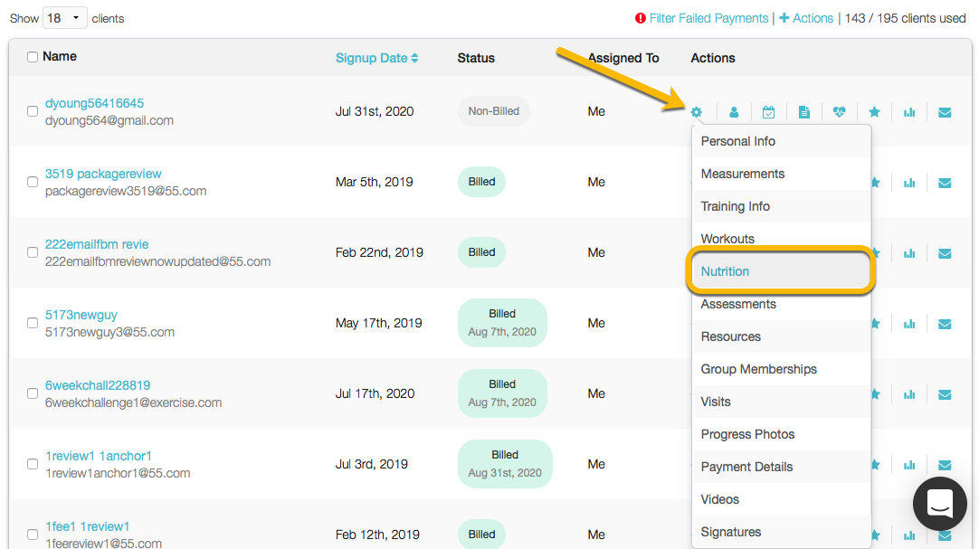Open the document icon for dyoung56416645
979x549 pixels.
tap(803, 112)
